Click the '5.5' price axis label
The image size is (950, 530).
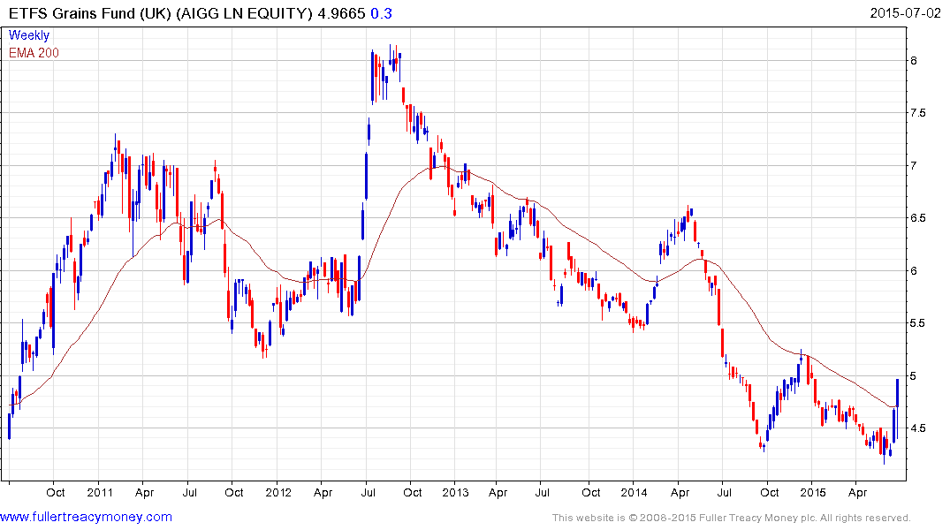click(917, 323)
